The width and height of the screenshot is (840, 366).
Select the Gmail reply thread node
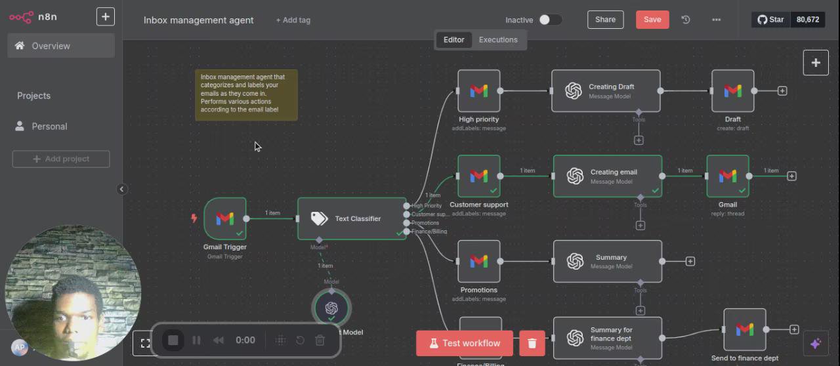click(728, 176)
